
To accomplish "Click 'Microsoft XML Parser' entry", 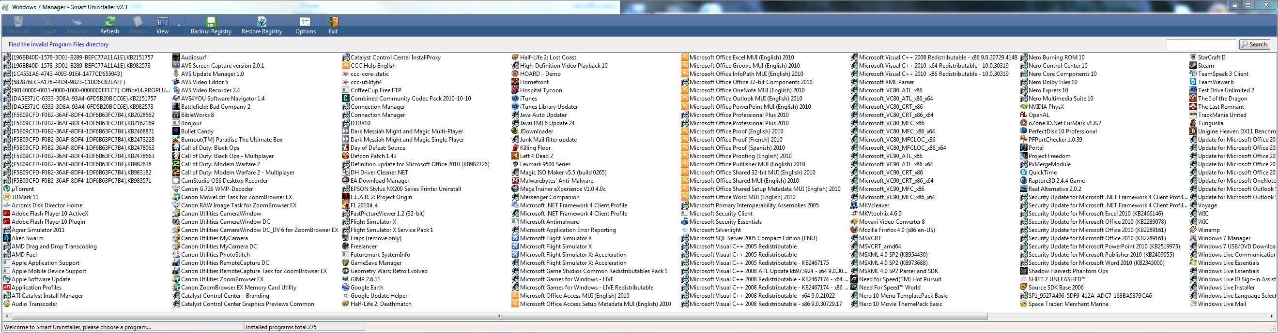I will [882, 82].
